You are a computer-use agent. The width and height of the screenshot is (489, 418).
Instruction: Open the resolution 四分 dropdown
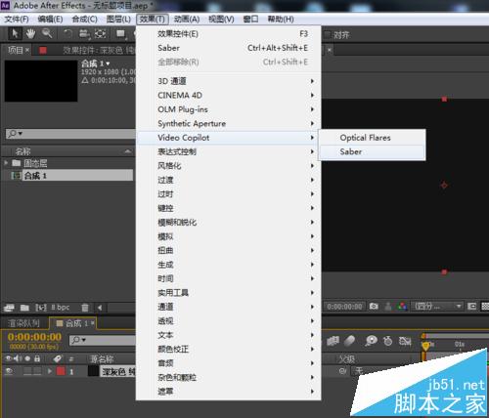(x=437, y=306)
